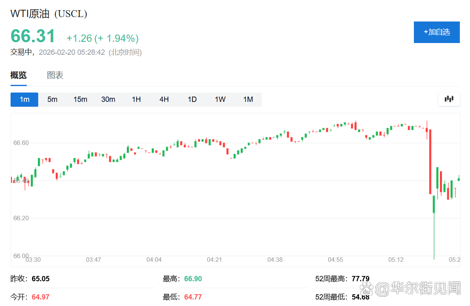Select the 1M monthly period
Image resolution: width=470 pixels, height=306 pixels.
248,99
